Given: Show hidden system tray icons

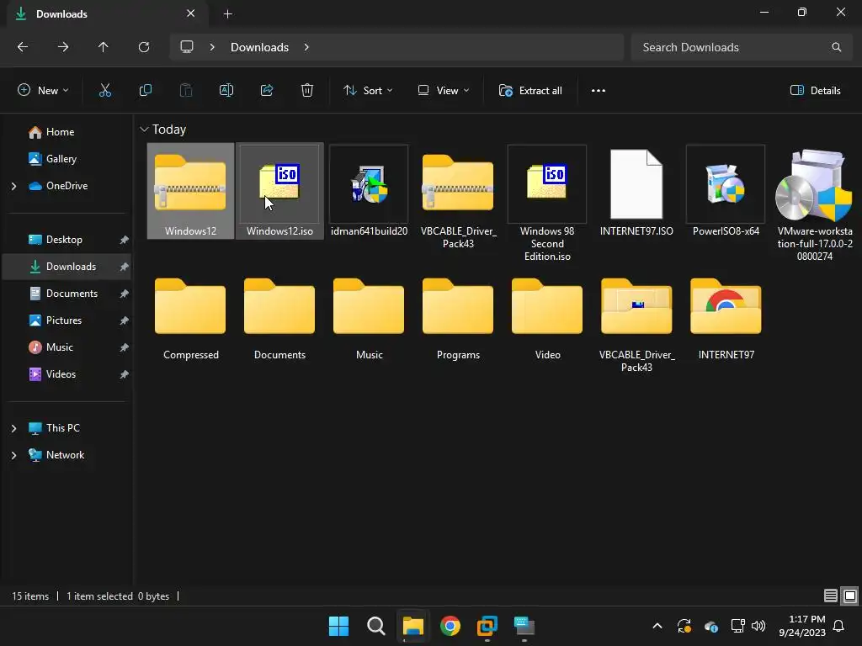Looking at the screenshot, I should [x=657, y=626].
